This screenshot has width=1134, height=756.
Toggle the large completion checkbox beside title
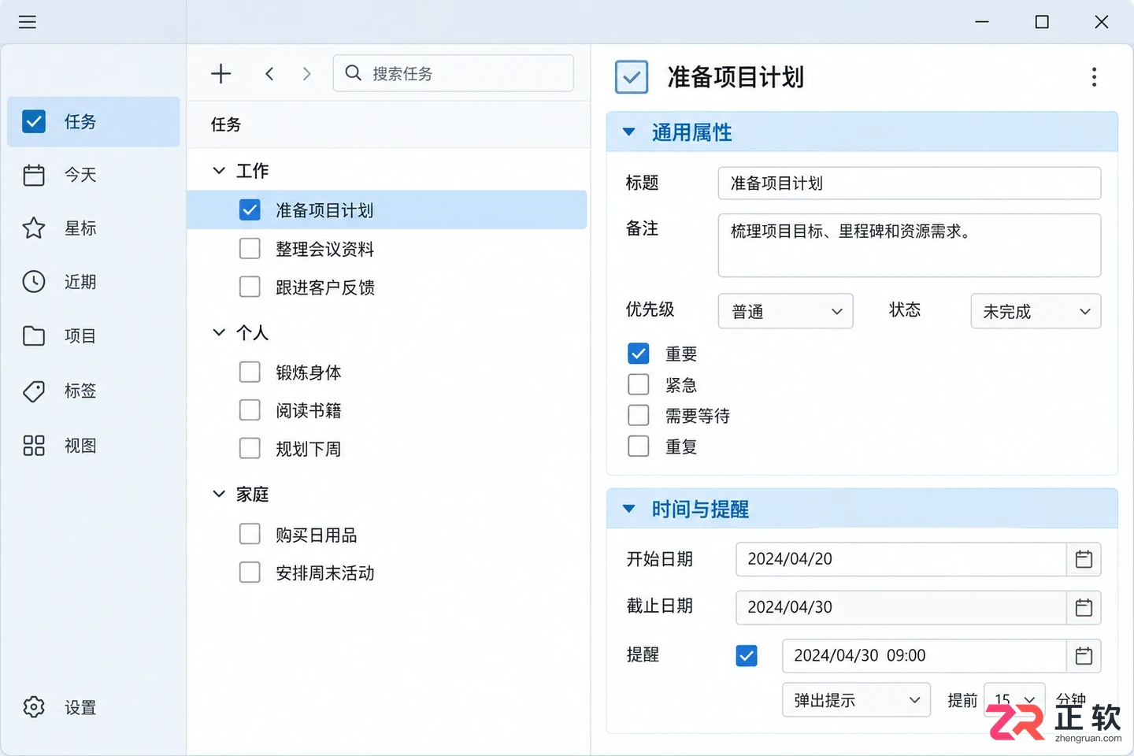click(632, 77)
